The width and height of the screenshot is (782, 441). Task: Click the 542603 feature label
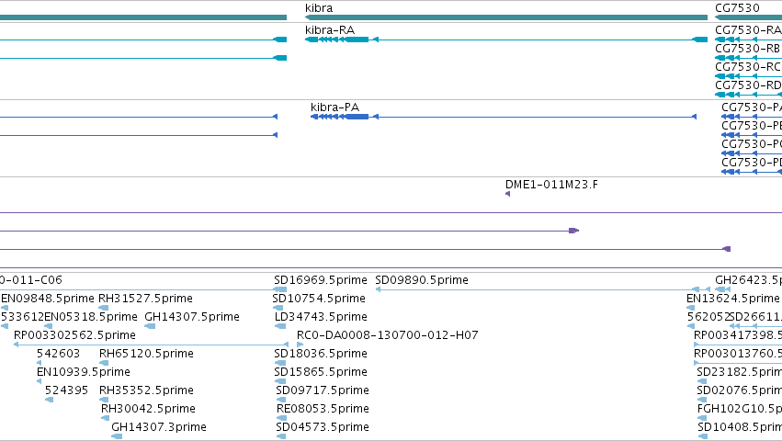[x=58, y=354]
